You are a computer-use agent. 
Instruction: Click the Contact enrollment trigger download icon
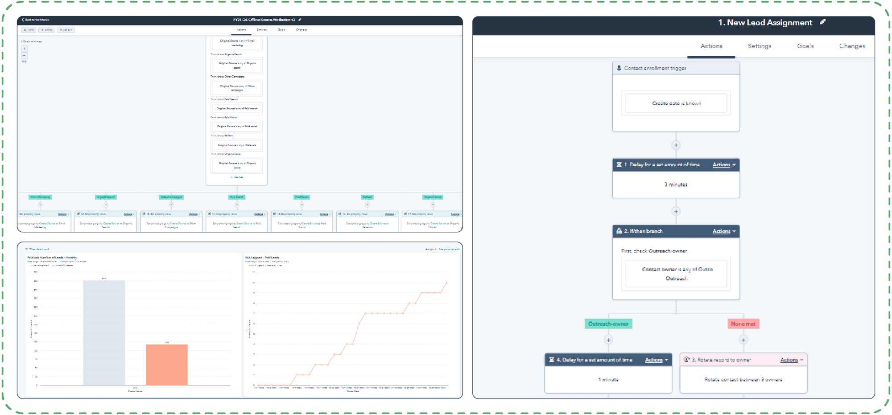click(x=619, y=68)
